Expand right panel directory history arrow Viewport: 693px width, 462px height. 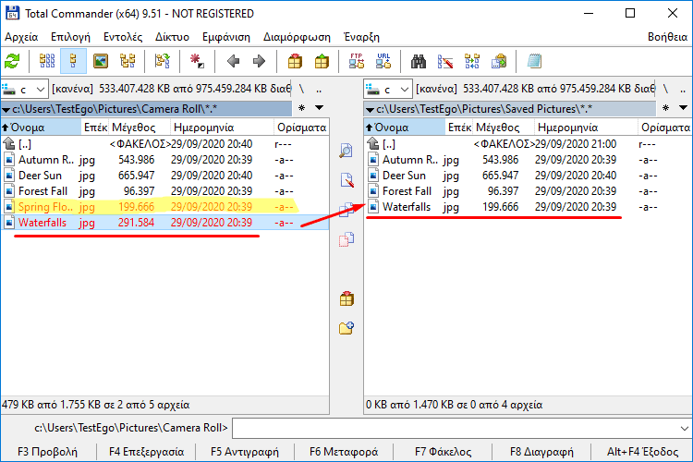[683, 107]
